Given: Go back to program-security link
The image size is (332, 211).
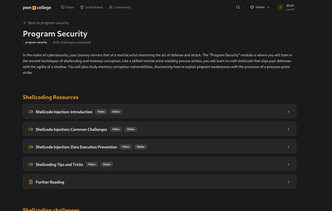Looking at the screenshot, I should click(x=46, y=23).
